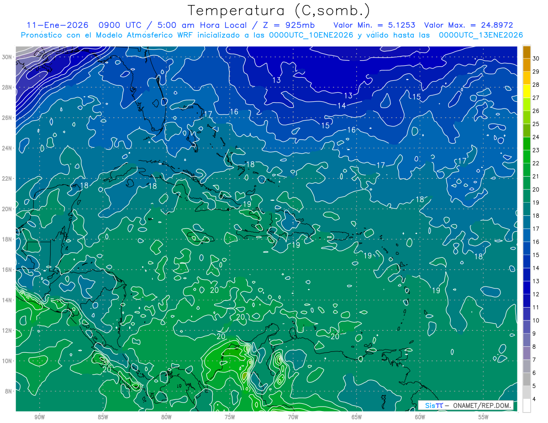This screenshot has height=423, width=548.
Task: Click the purple colorbar swatch between 8 and 9
Action: [527, 340]
